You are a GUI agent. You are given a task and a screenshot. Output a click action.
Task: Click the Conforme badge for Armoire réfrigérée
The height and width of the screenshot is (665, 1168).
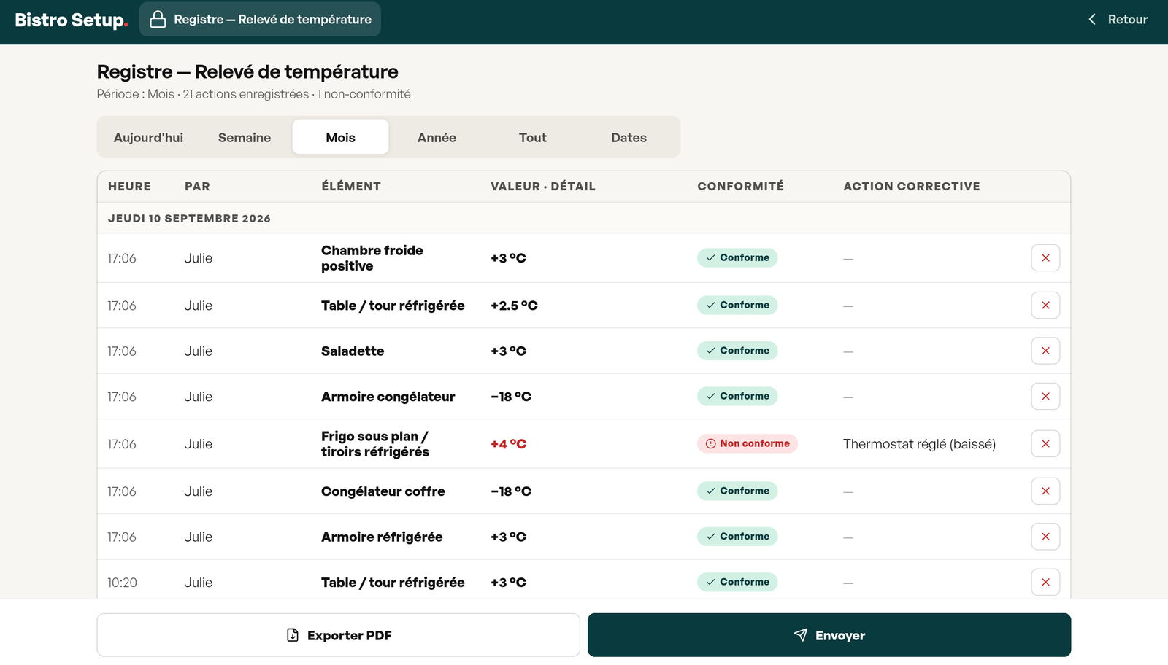pos(737,537)
